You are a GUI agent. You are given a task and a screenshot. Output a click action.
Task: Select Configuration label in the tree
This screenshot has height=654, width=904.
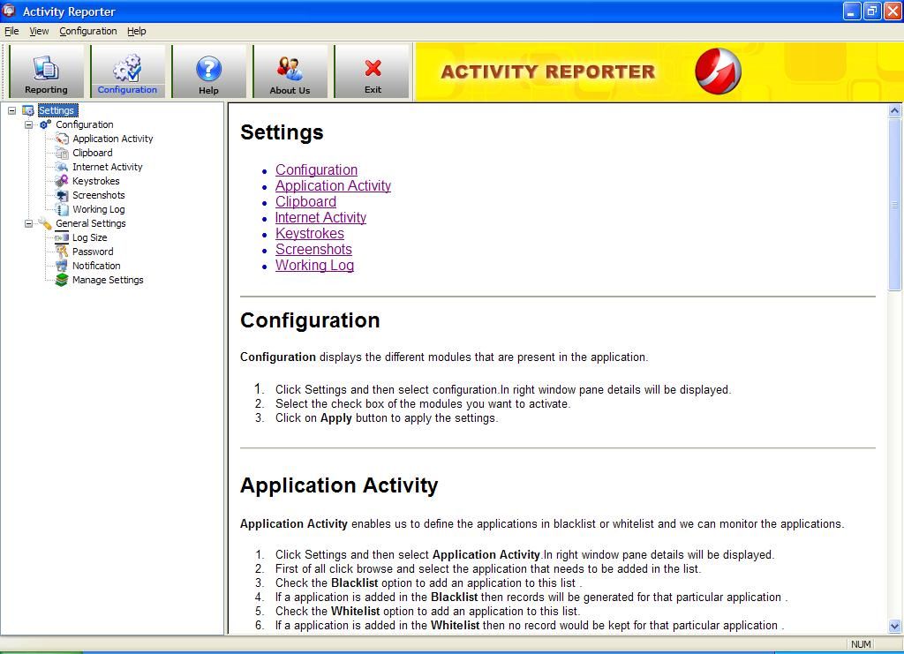84,124
